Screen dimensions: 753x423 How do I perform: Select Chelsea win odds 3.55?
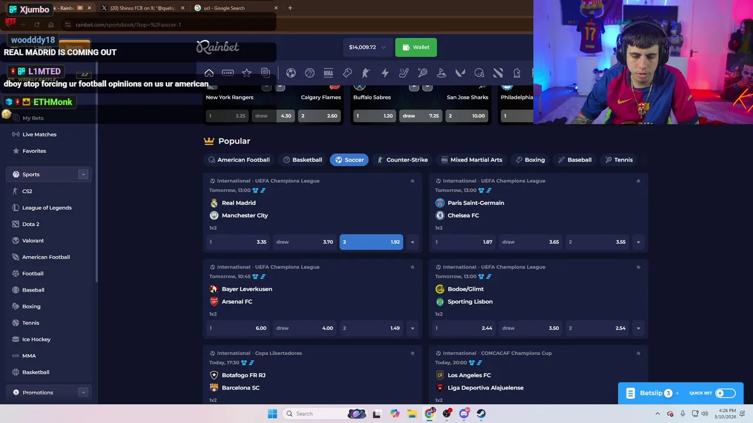tap(597, 242)
